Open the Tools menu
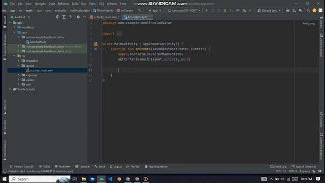 click(92, 4)
